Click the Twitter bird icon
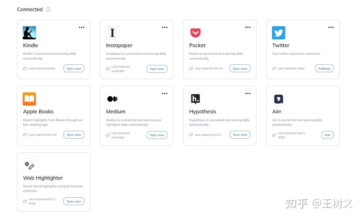Screen dimensions: 362x218 (x=279, y=33)
